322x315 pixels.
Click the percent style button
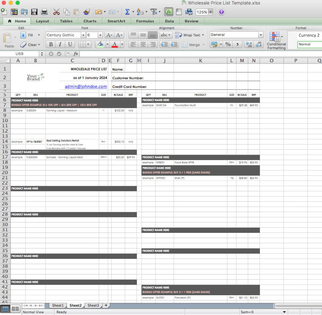tap(228, 44)
